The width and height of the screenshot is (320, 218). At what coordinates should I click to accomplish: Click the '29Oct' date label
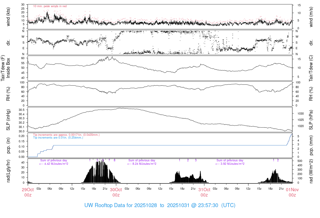point(28,190)
